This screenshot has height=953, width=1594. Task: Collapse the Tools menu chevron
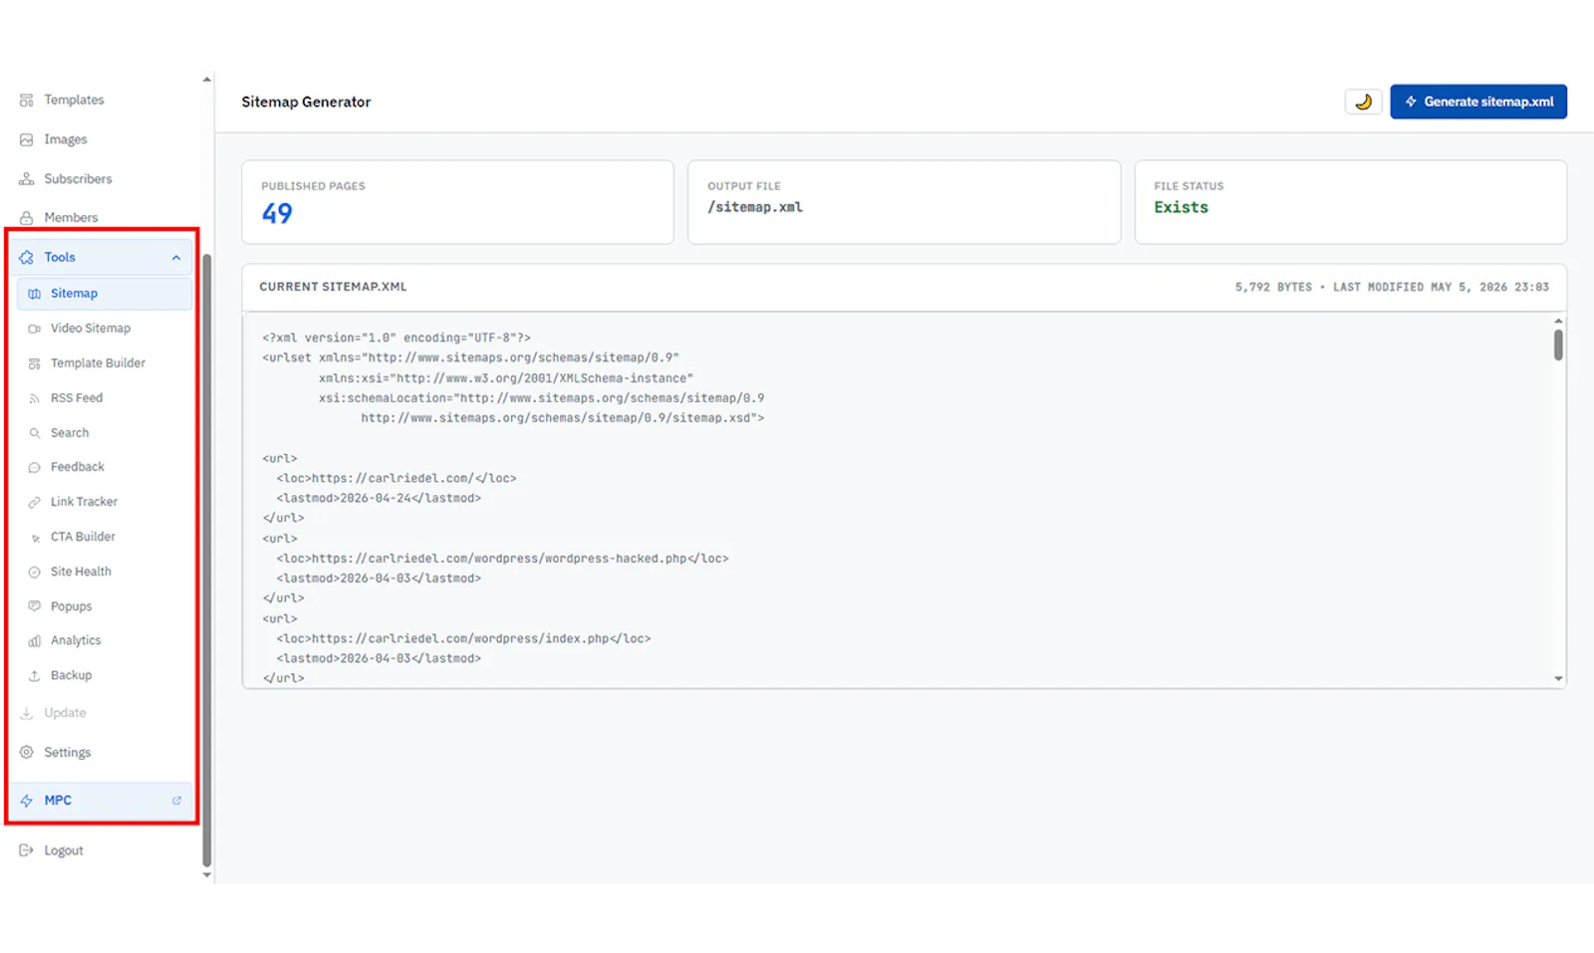pyautogui.click(x=176, y=258)
